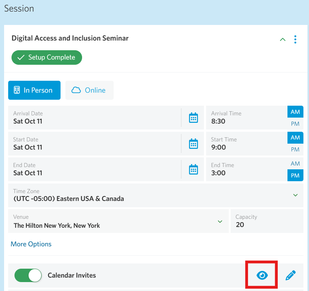
Task: Switch to the Online tab
Action: pyautogui.click(x=89, y=90)
